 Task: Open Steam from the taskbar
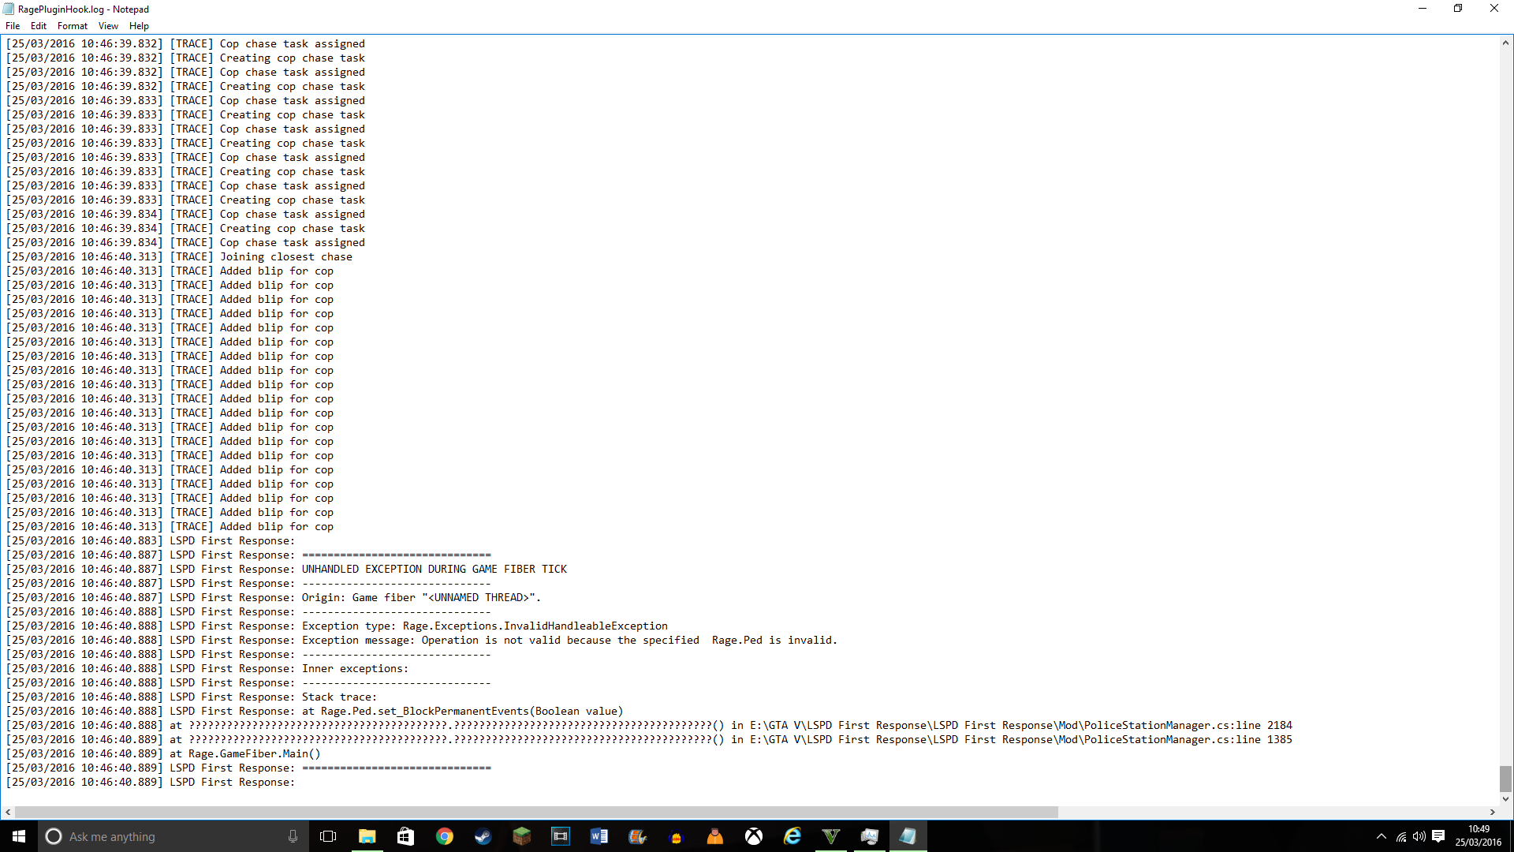483,836
